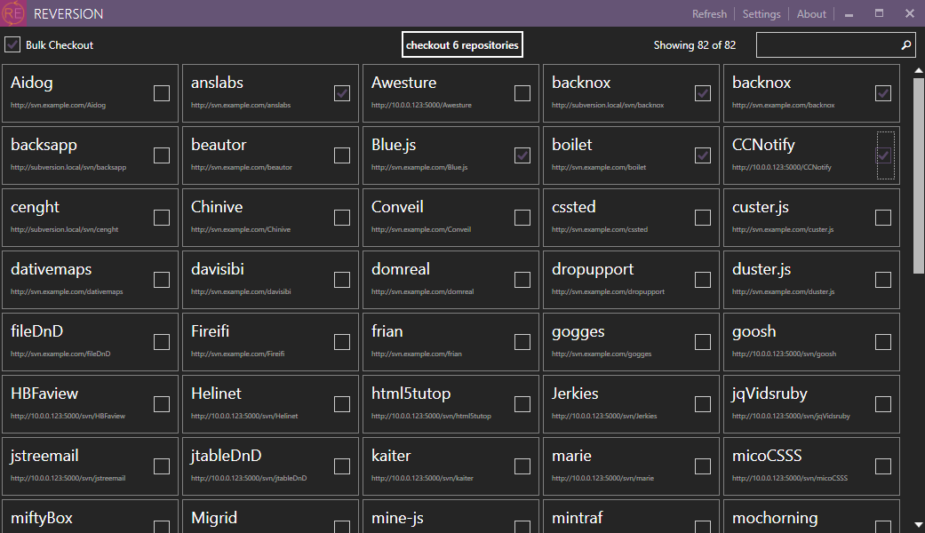Click the html5tutop repository title
The width and height of the screenshot is (925, 533).
point(411,394)
